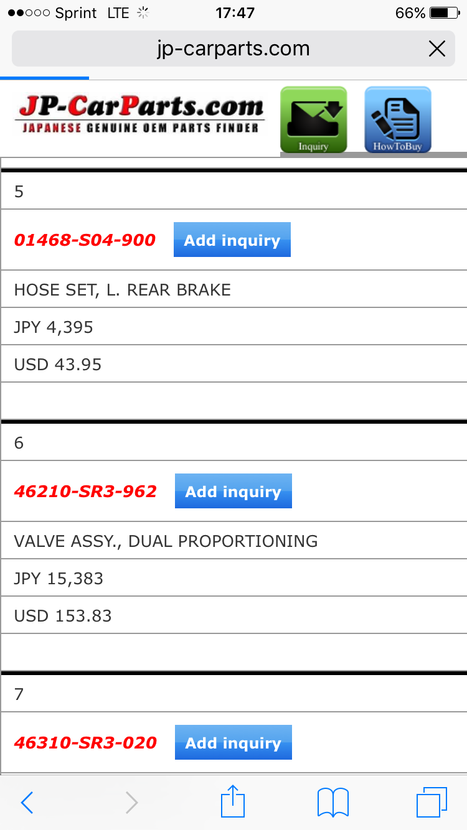This screenshot has height=830, width=467.
Task: Open part number 46310-SR3-020 link
Action: (85, 743)
